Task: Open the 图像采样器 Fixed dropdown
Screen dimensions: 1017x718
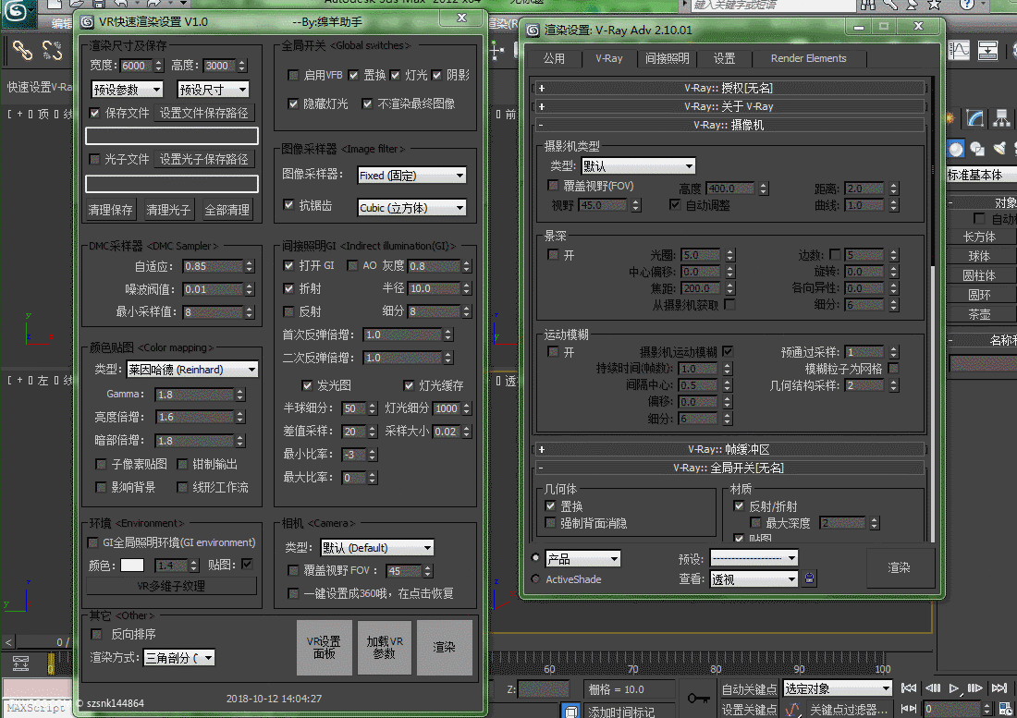Action: pyautogui.click(x=411, y=176)
